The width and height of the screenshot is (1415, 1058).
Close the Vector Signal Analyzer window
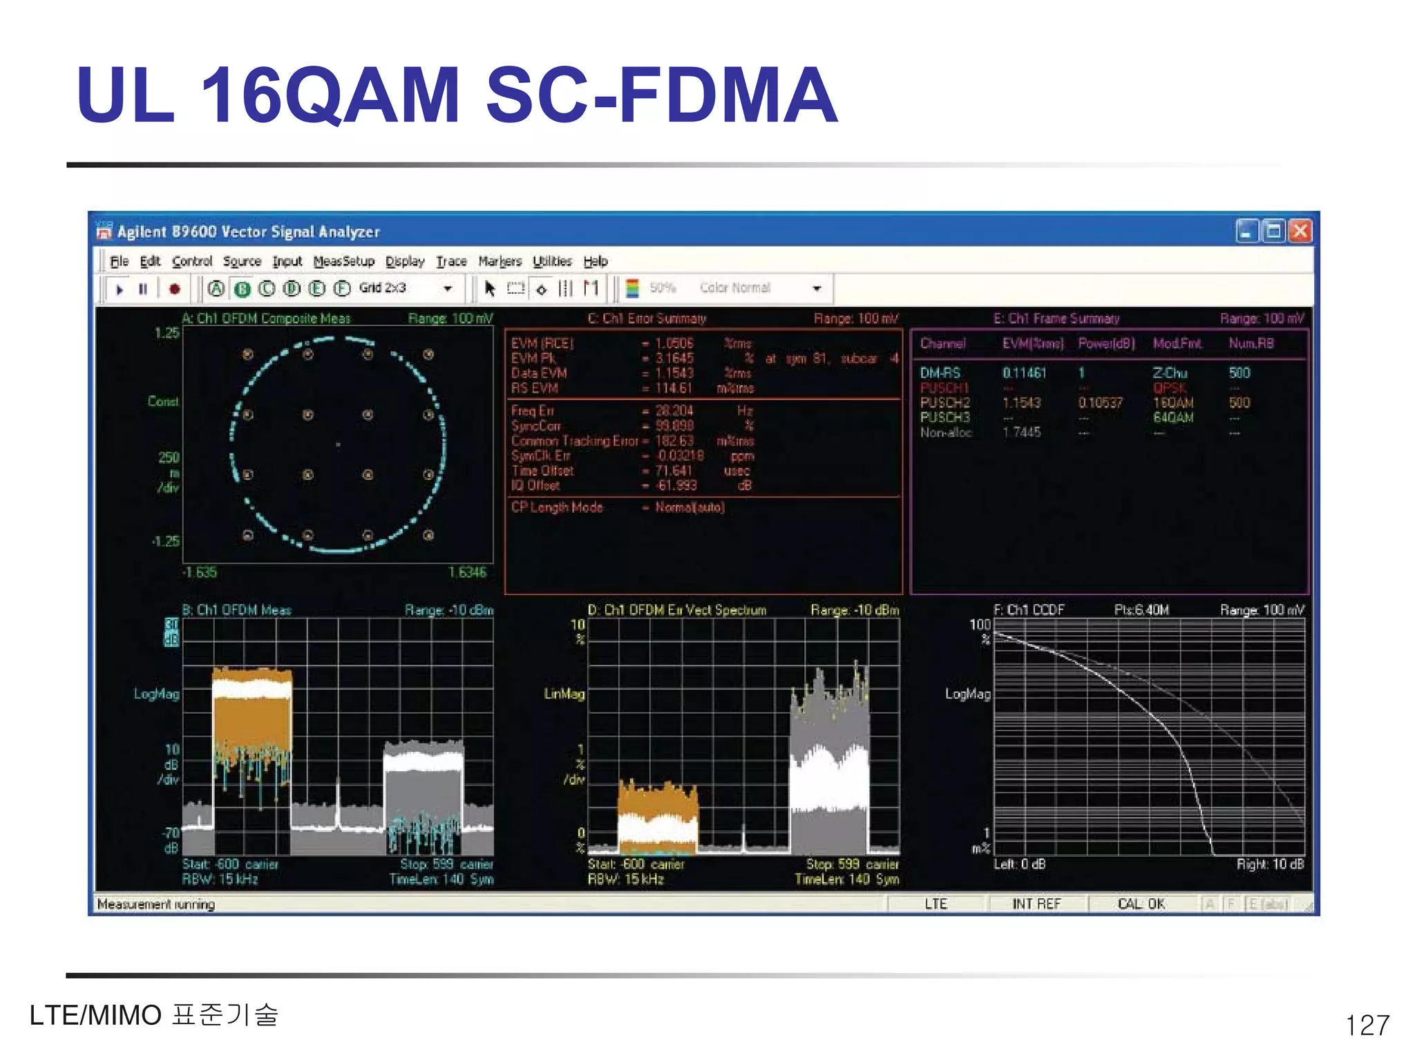[1300, 231]
